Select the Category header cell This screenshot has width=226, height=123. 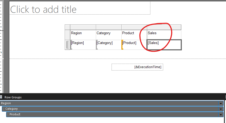point(109,35)
